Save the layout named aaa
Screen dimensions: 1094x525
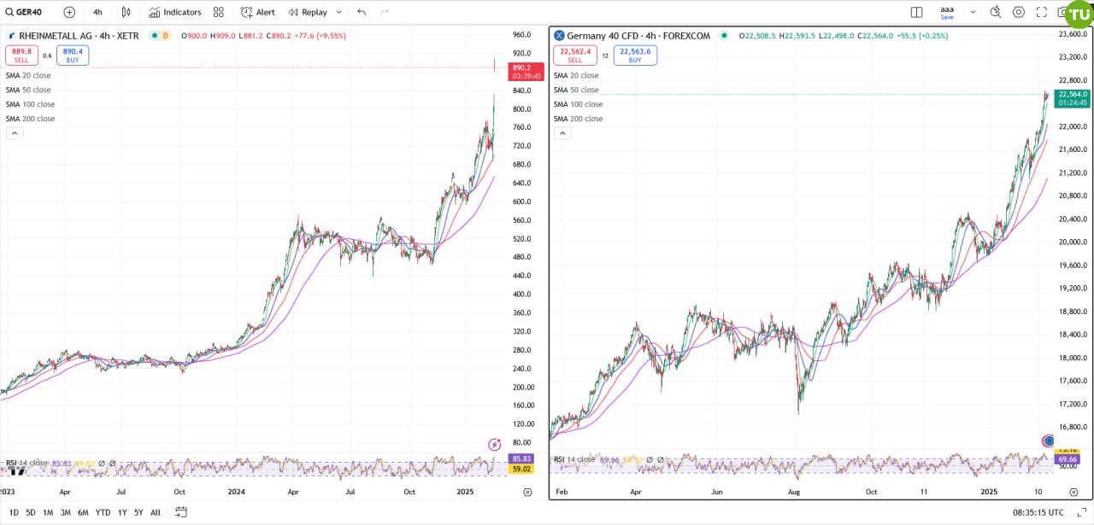coord(947,13)
